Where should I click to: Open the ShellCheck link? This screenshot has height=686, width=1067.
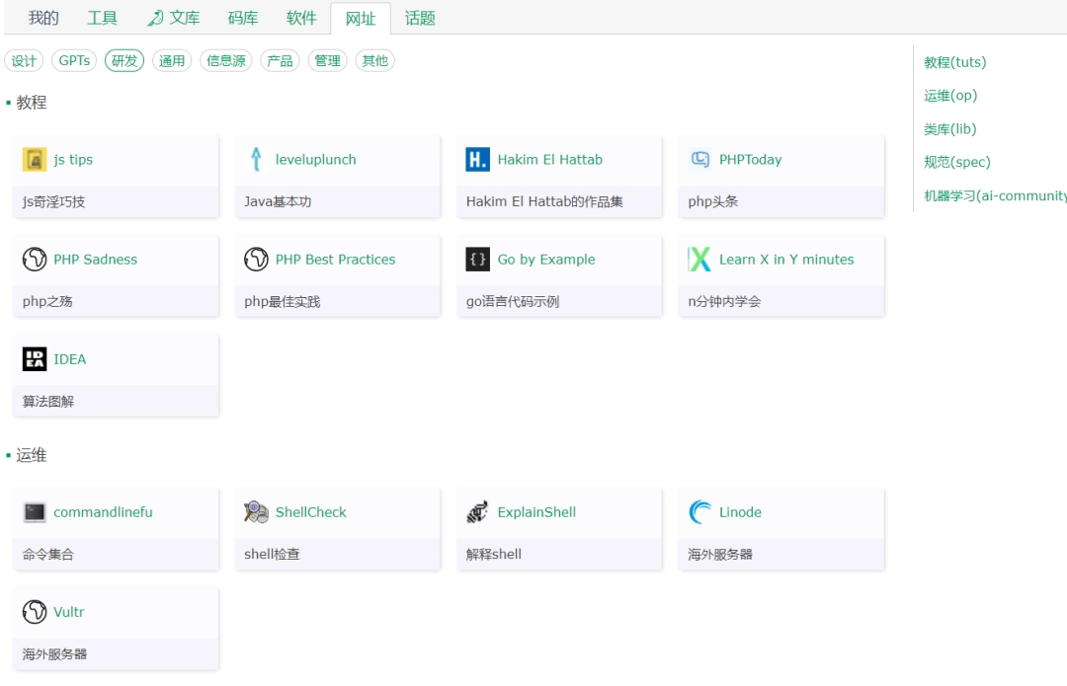[311, 512]
